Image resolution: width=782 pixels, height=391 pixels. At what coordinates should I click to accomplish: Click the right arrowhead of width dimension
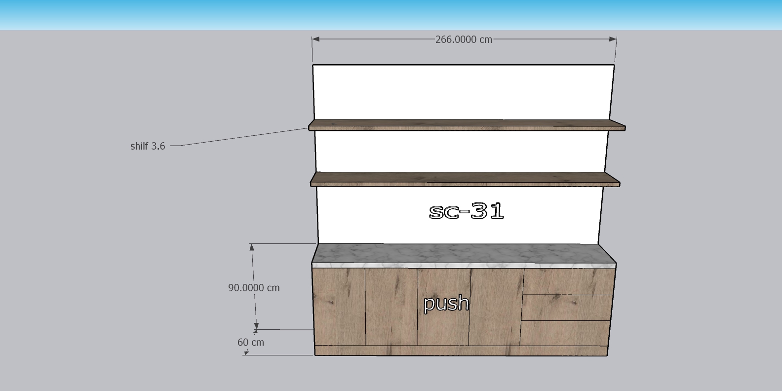click(x=613, y=39)
